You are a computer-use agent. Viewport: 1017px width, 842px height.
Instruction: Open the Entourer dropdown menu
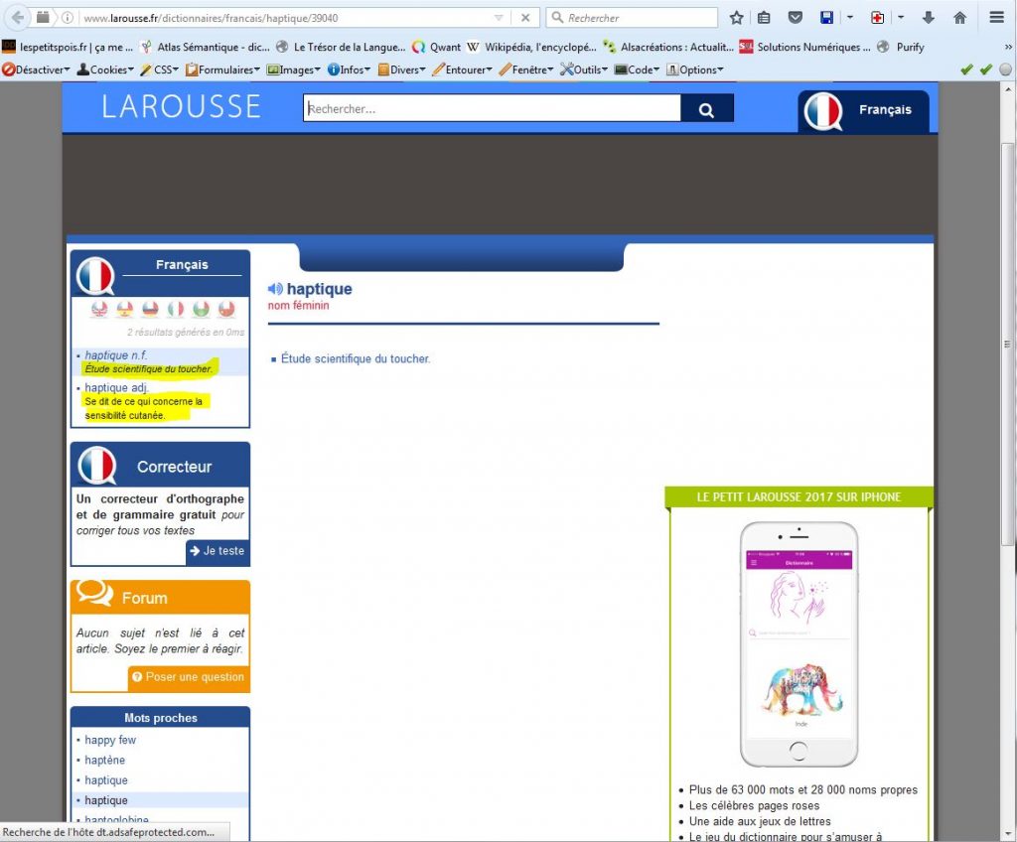pos(462,70)
